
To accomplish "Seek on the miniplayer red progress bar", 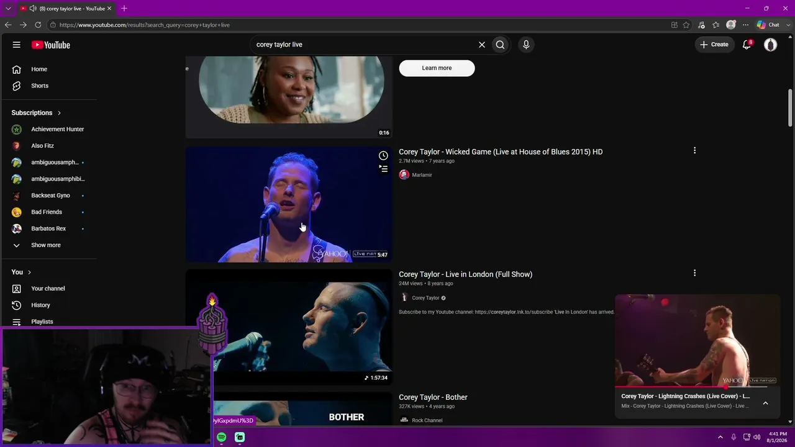I will click(697, 387).
